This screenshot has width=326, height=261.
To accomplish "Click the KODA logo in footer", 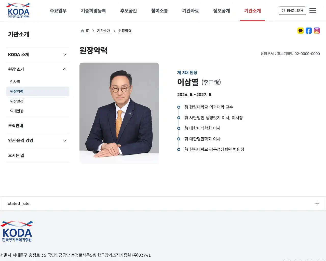I will [17, 231].
